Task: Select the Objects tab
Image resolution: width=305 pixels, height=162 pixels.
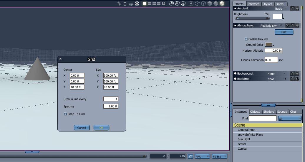Action: coord(255,112)
